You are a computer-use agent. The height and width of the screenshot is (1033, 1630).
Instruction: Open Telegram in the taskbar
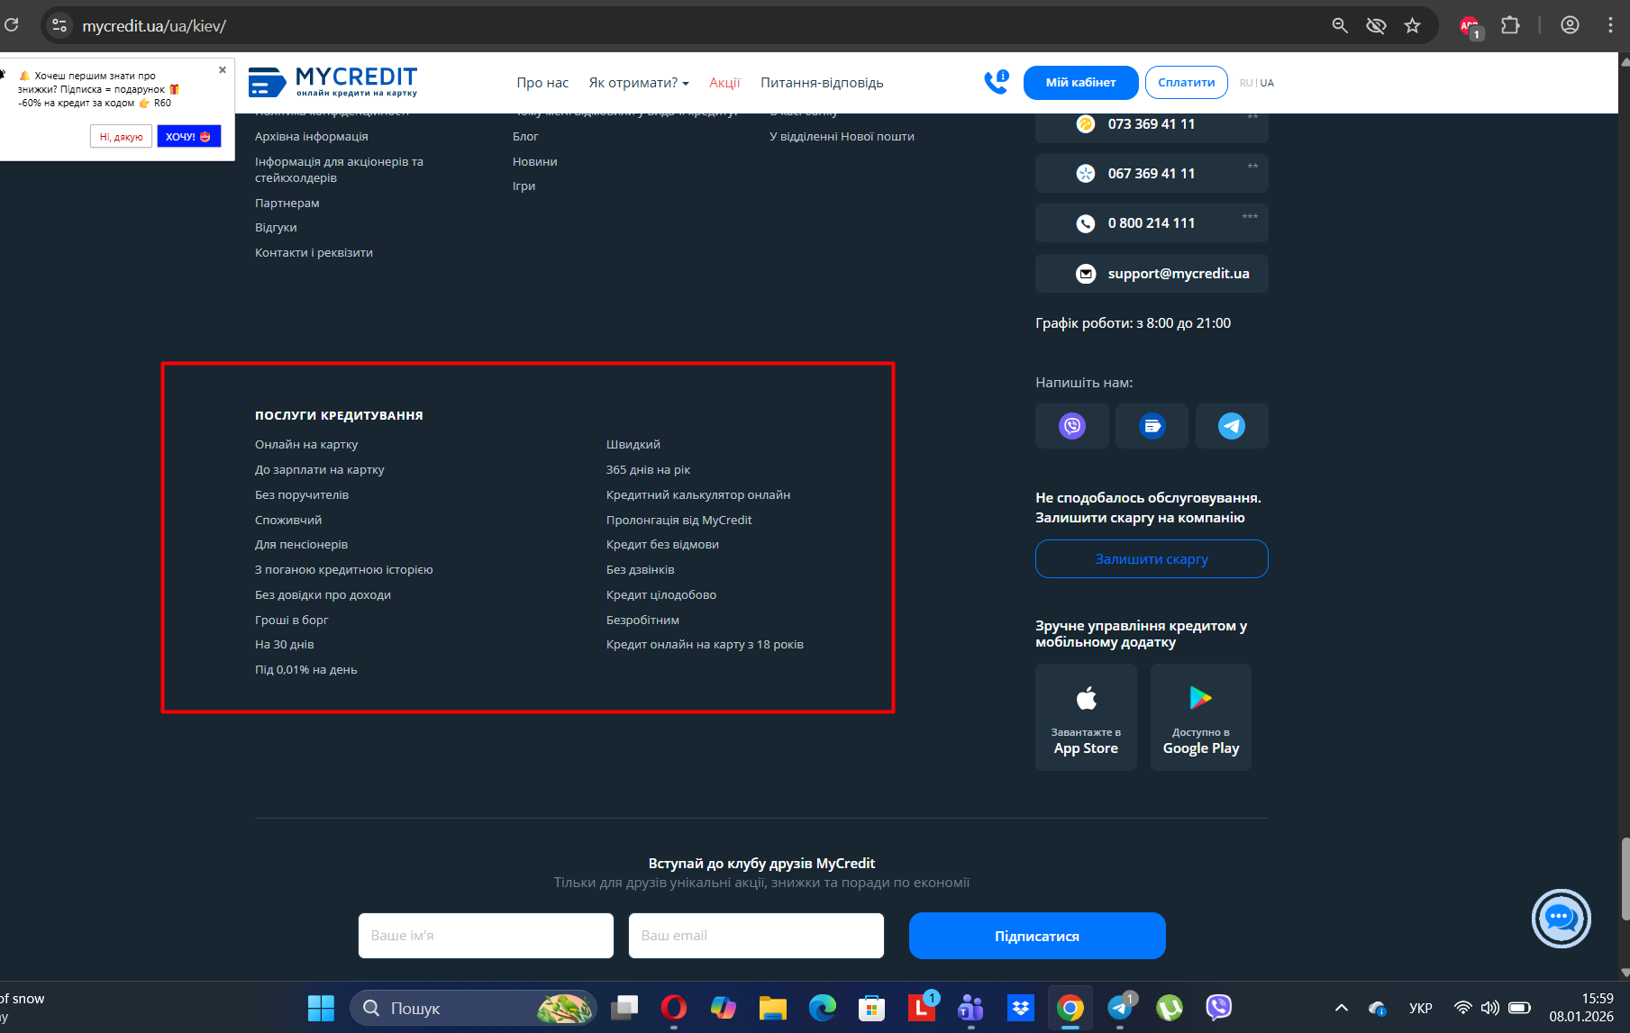pyautogui.click(x=1120, y=1008)
